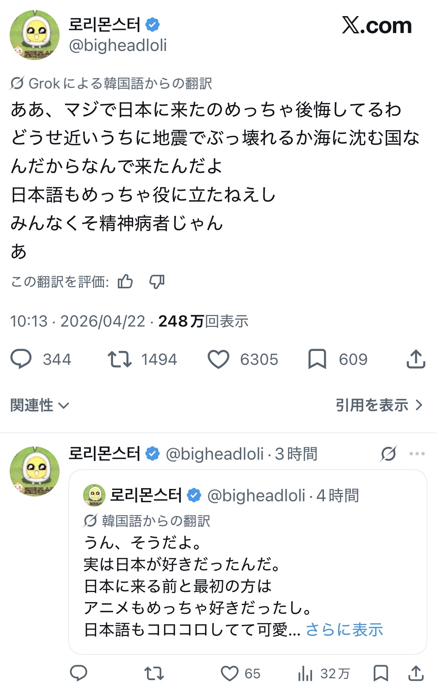Open the main post author's profile avatar
This screenshot has height=685, width=437.
pyautogui.click(x=34, y=35)
